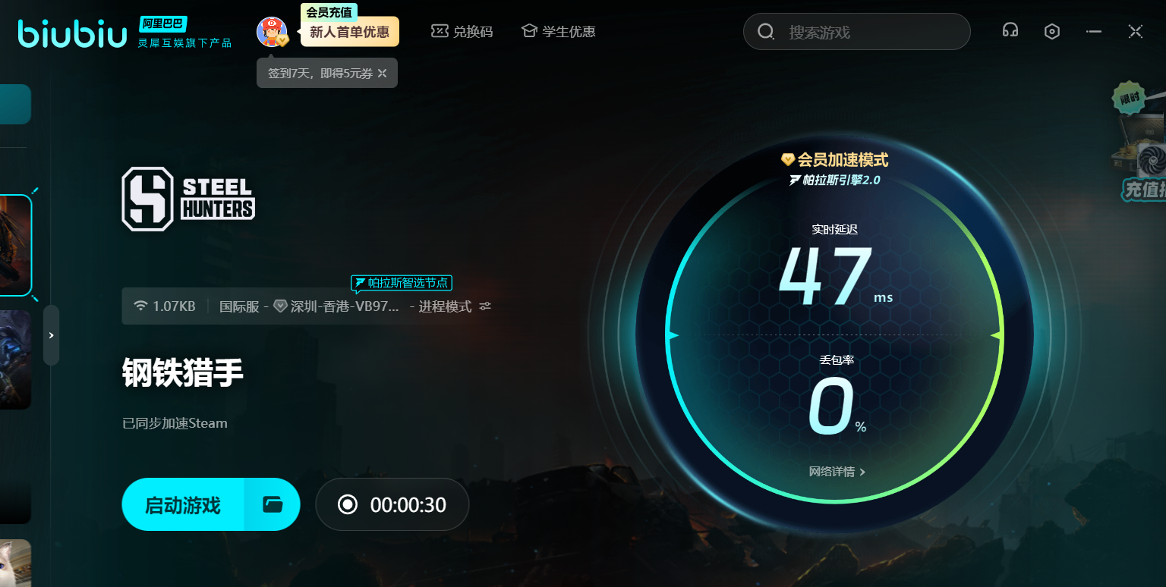Viewport: 1166px width, 587px height.
Task: Open settings via hexagon icon
Action: pyautogui.click(x=1051, y=31)
